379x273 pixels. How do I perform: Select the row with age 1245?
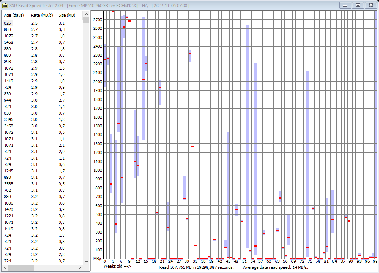coord(42,171)
